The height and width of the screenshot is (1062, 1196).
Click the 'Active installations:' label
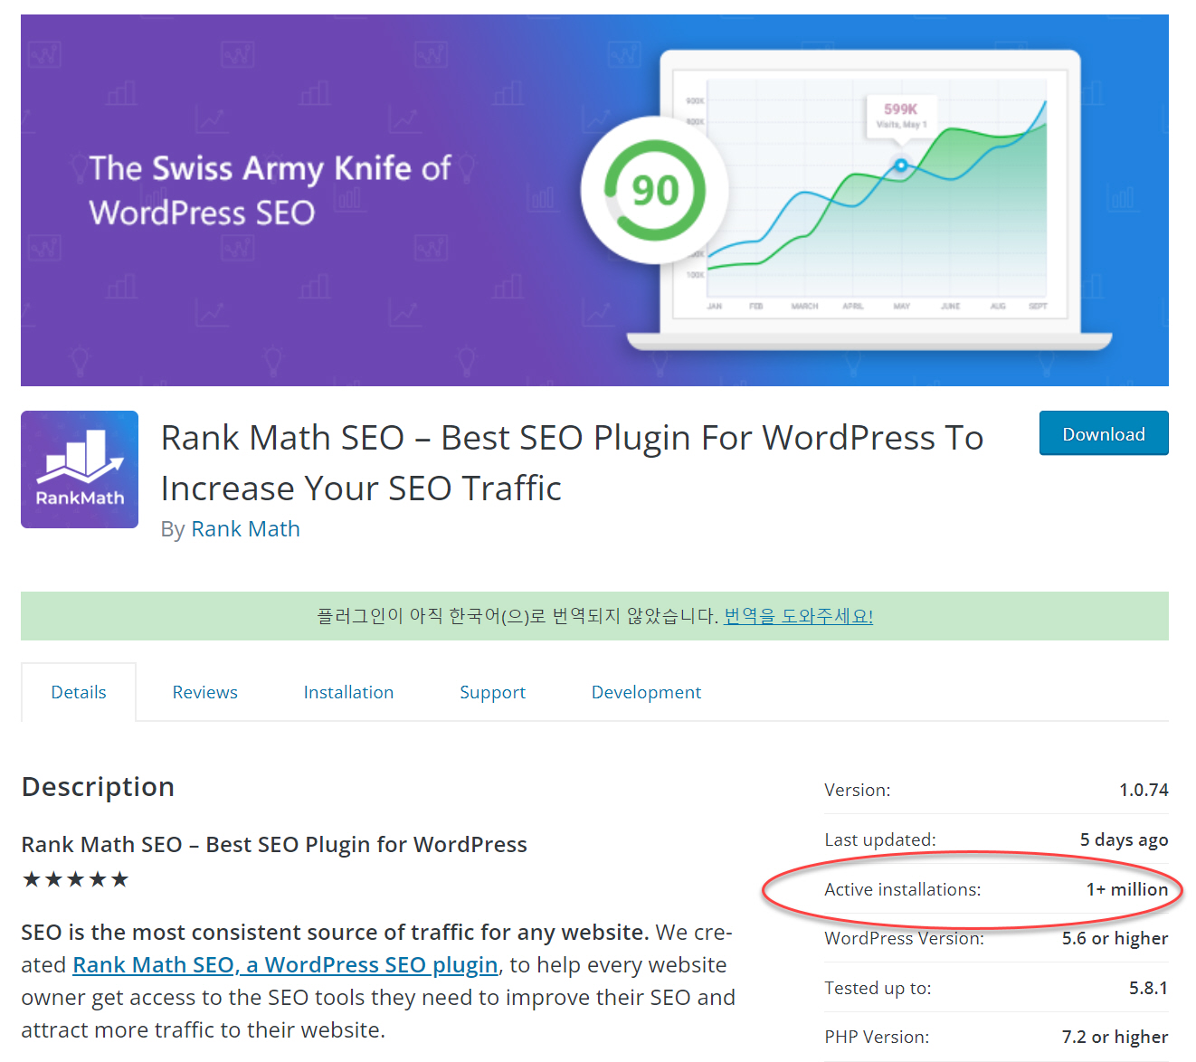click(902, 889)
